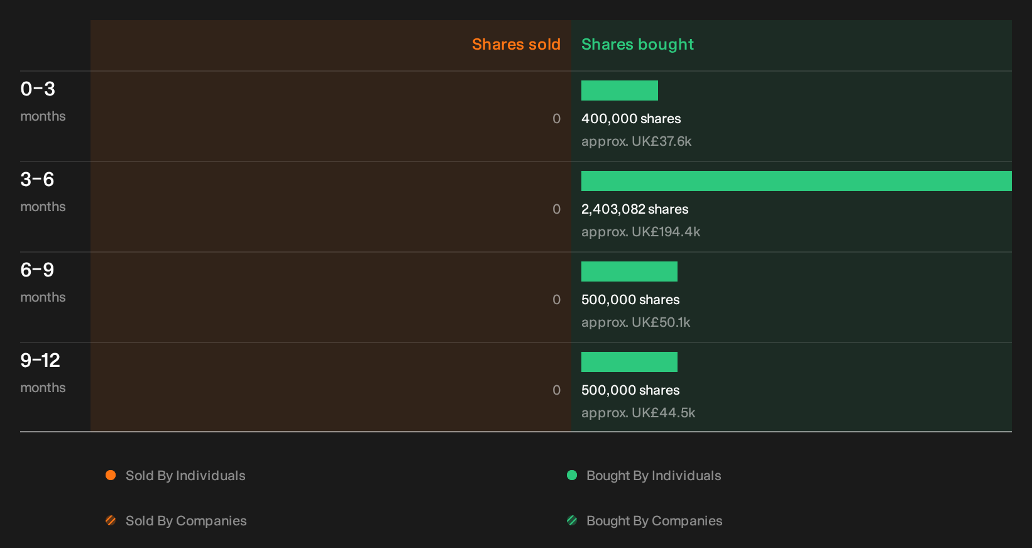Click the striped Bought By Companies legend icon

coord(572,520)
